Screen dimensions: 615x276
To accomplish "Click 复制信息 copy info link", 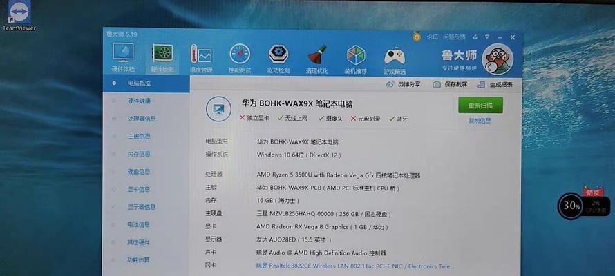I will coord(480,121).
